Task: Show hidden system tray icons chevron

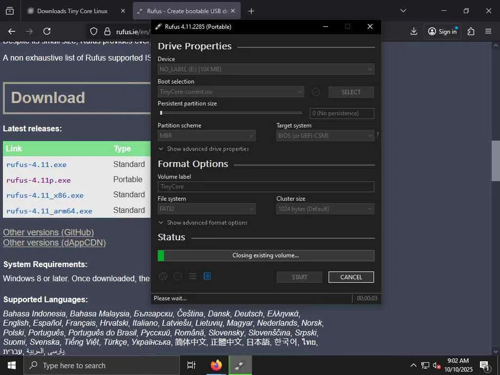Action: pos(413,365)
